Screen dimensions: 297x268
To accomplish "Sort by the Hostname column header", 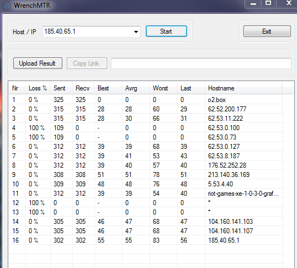I will pyautogui.click(x=243, y=88).
